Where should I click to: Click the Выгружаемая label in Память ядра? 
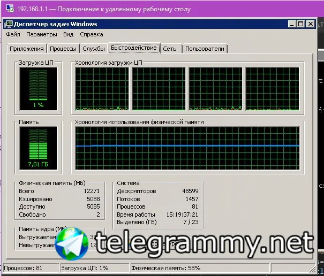click(37, 237)
